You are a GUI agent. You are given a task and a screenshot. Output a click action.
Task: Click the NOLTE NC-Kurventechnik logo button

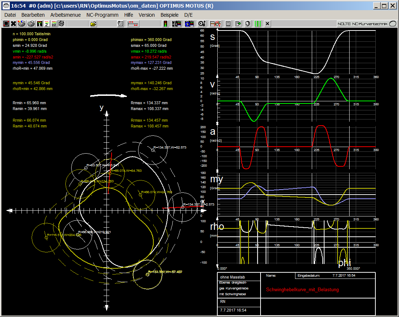click(367, 24)
